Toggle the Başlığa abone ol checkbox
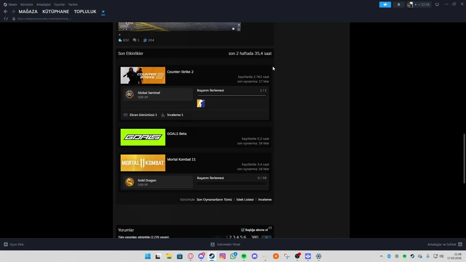Screen dimensions: 466x262 tap(243, 230)
